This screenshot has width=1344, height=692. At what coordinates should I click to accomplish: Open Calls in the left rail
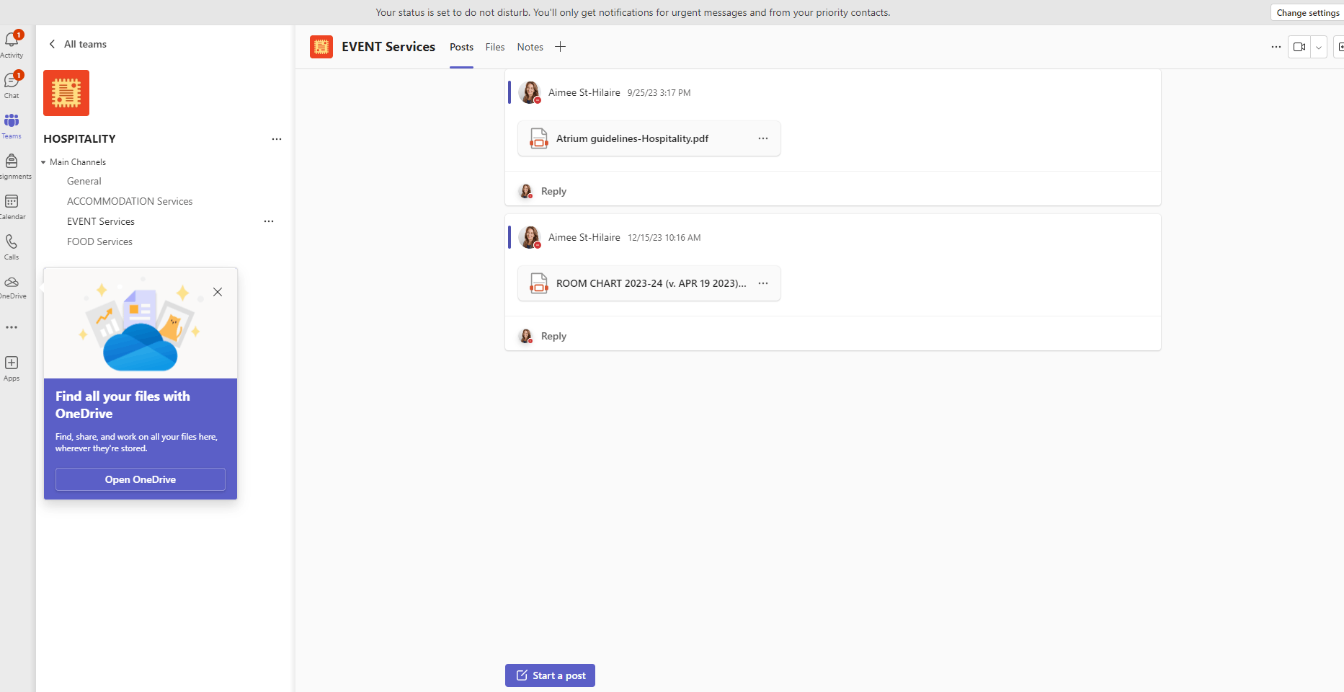[12, 246]
